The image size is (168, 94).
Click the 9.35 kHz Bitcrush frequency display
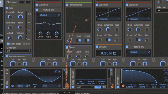pos(108,53)
